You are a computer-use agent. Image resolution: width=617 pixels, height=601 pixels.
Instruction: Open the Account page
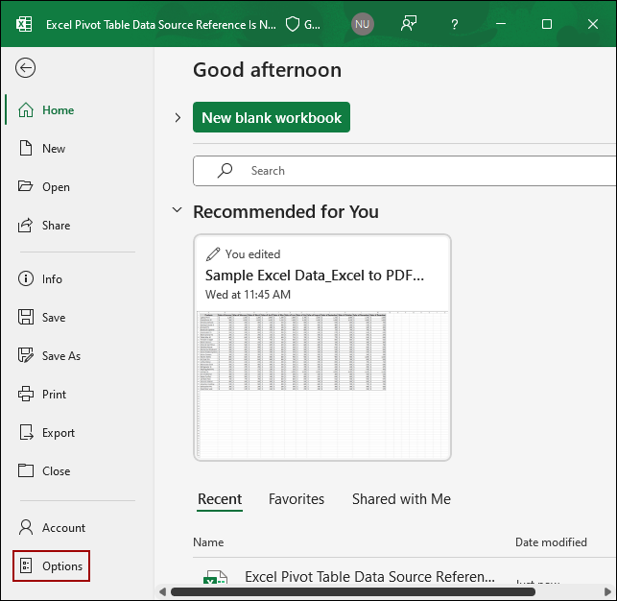[63, 528]
